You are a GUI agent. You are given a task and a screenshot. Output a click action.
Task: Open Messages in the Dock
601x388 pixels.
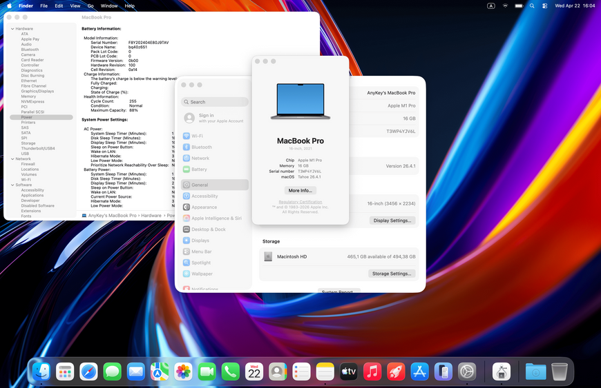click(x=113, y=371)
